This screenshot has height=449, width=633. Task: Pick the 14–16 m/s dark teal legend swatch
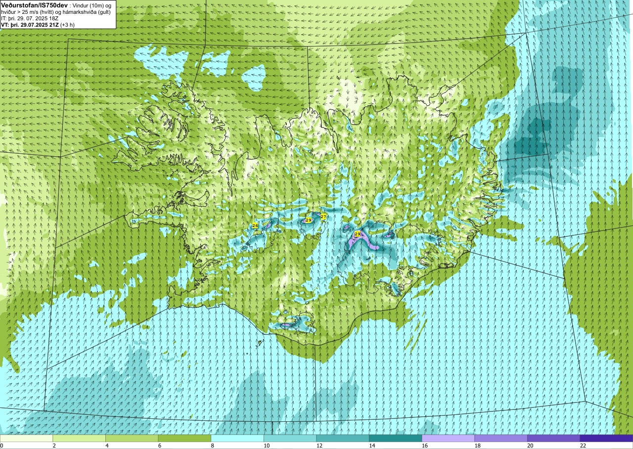click(396, 438)
